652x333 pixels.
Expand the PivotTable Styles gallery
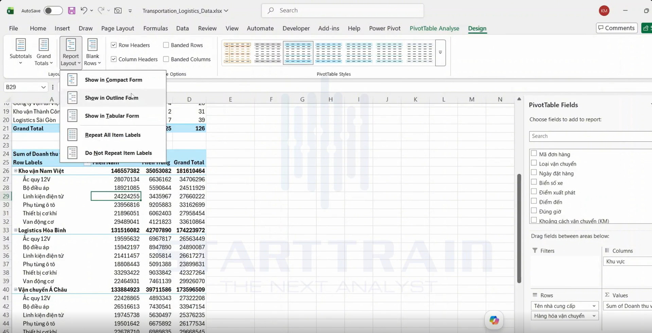pos(440,53)
